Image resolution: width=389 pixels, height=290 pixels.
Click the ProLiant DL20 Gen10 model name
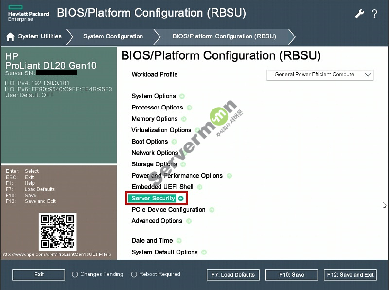coord(51,66)
